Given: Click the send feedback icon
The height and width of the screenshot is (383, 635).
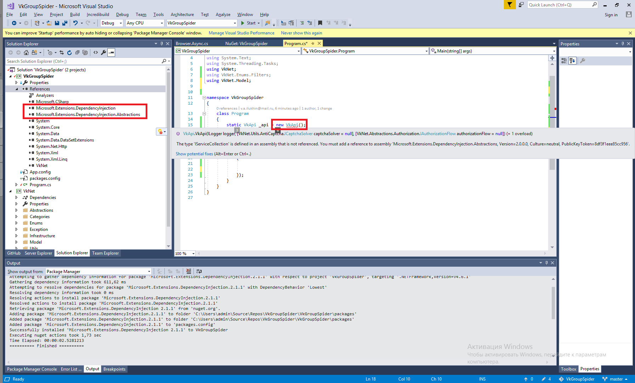Looking at the screenshot, I should coord(521,5).
